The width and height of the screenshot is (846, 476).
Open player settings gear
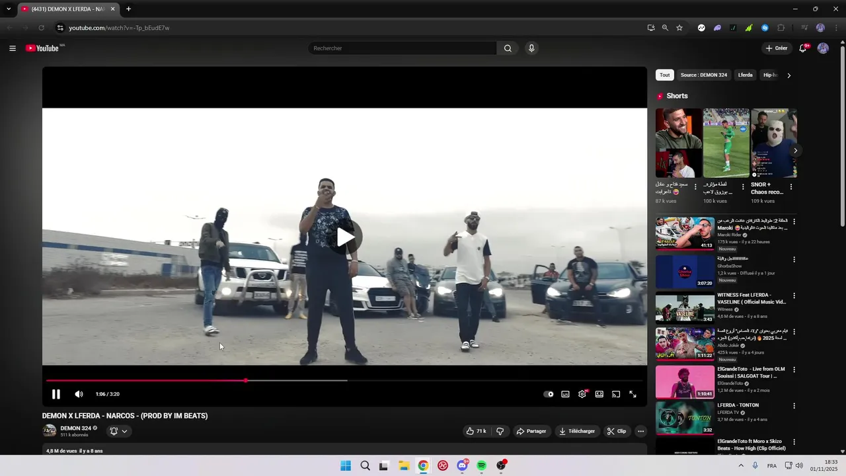pos(582,394)
